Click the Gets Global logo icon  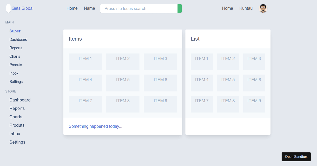[8, 8]
